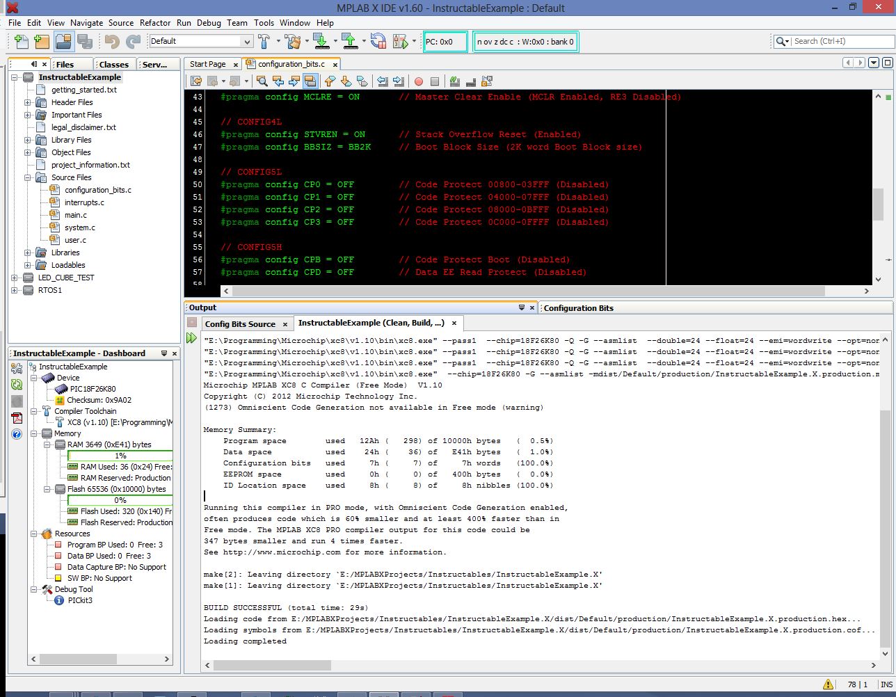Start macro recording with red circle icon
896x697 pixels.
(x=419, y=81)
